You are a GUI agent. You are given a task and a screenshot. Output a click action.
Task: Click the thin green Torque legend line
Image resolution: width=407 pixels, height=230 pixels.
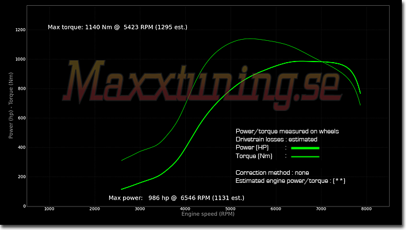coord(305,157)
